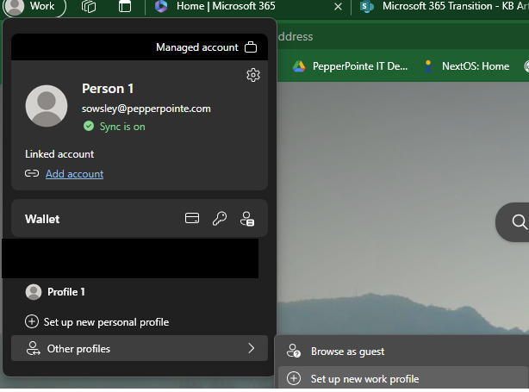Switch to Profile 1

coord(140,292)
